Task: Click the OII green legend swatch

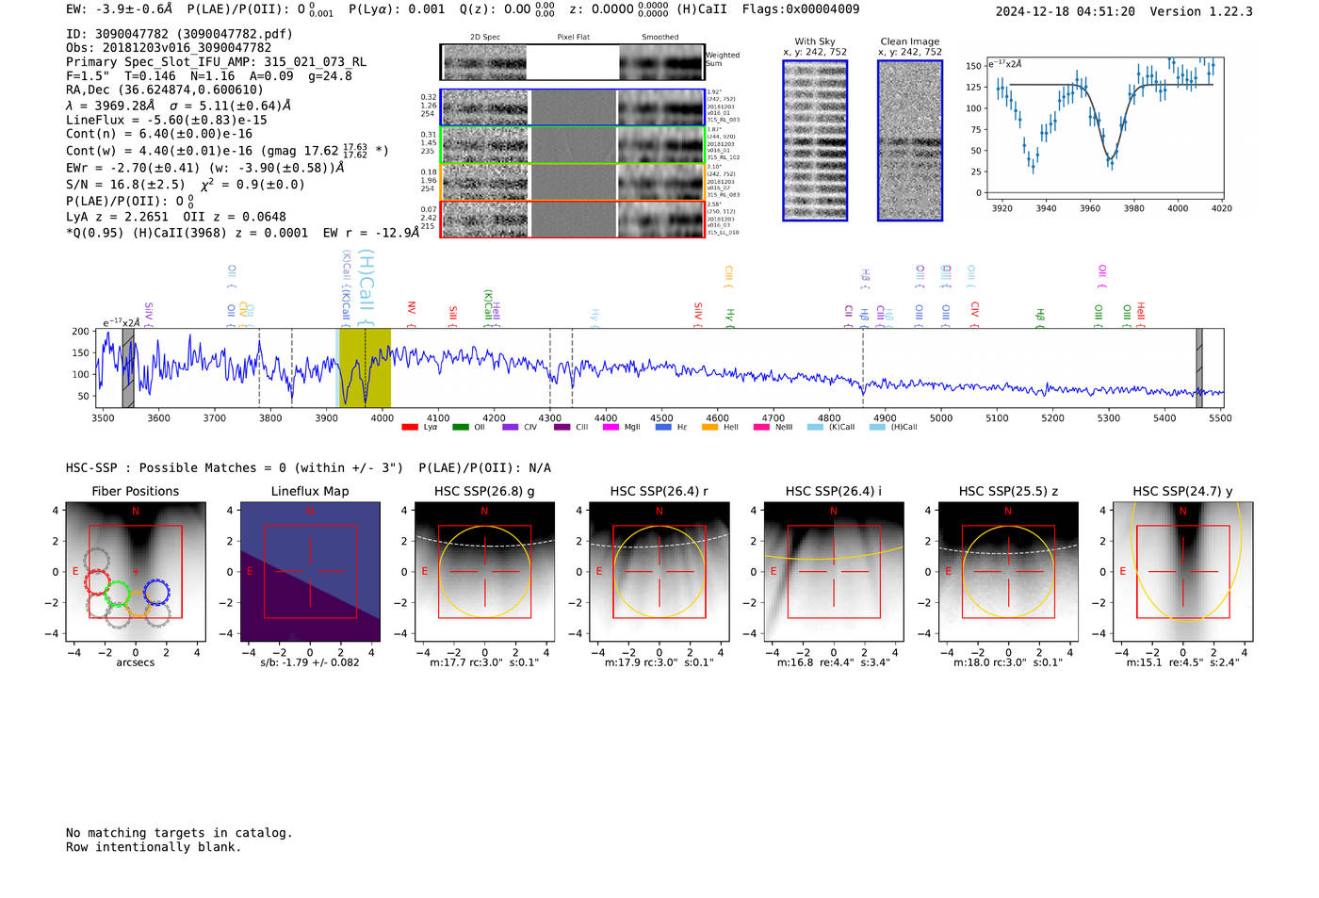Action: (x=460, y=427)
